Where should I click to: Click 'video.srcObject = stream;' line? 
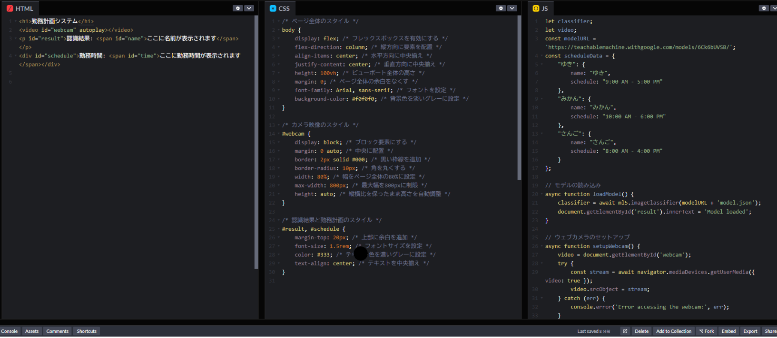(610, 289)
